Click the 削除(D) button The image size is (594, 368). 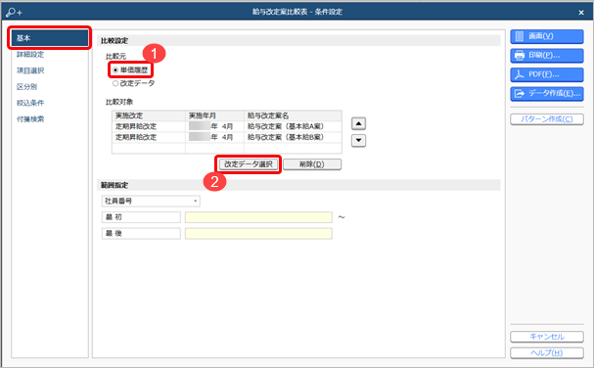pyautogui.click(x=312, y=164)
